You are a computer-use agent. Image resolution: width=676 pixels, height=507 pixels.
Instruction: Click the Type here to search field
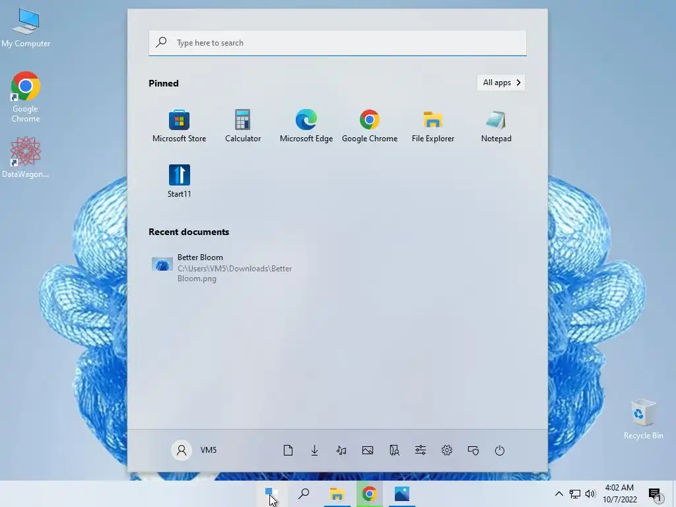(337, 43)
